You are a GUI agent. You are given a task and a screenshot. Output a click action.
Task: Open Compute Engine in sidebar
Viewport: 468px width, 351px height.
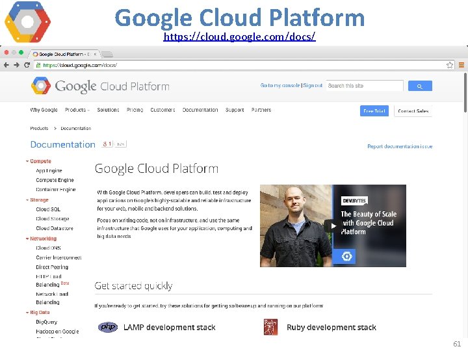coord(55,180)
